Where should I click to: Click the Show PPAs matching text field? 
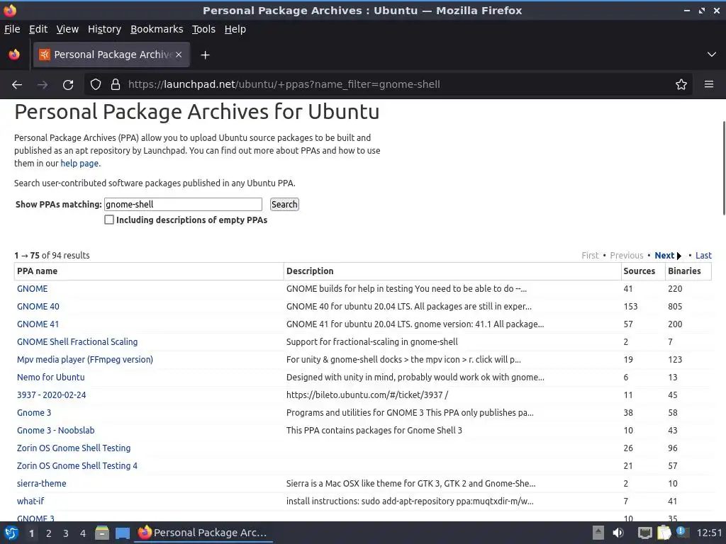[183, 204]
